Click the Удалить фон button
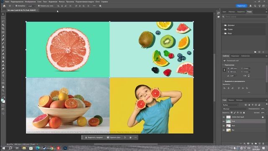Screen dimensions: 268x151 [113, 138]
